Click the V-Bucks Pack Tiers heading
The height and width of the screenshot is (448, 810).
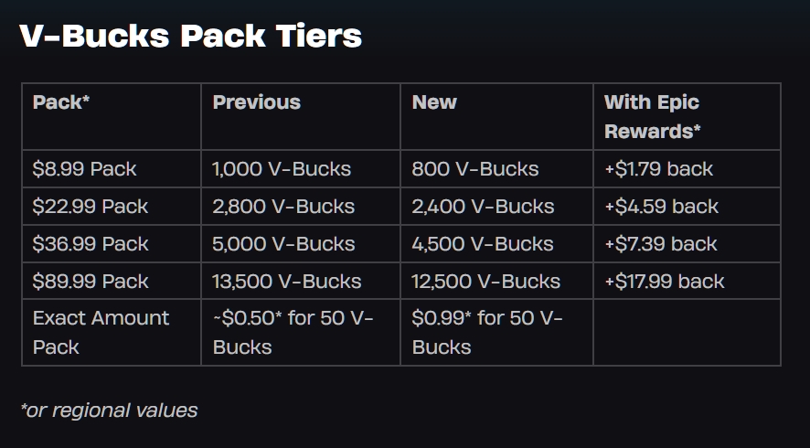190,37
